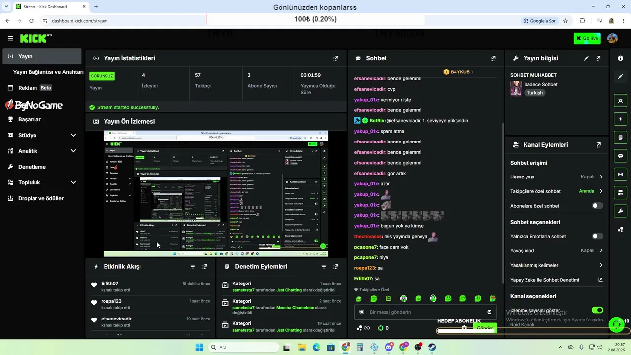Open Meccha Chameleon category link
The image size is (631, 355).
295,308
